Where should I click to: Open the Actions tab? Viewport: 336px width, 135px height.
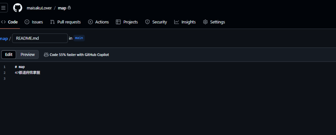98,22
